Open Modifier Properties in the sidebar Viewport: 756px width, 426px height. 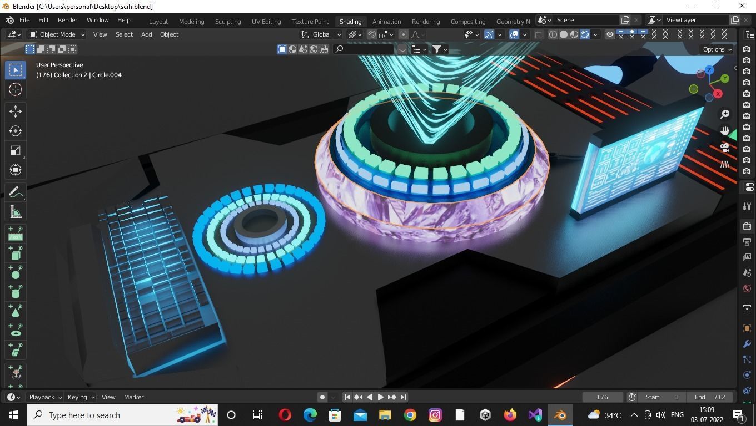click(x=747, y=343)
